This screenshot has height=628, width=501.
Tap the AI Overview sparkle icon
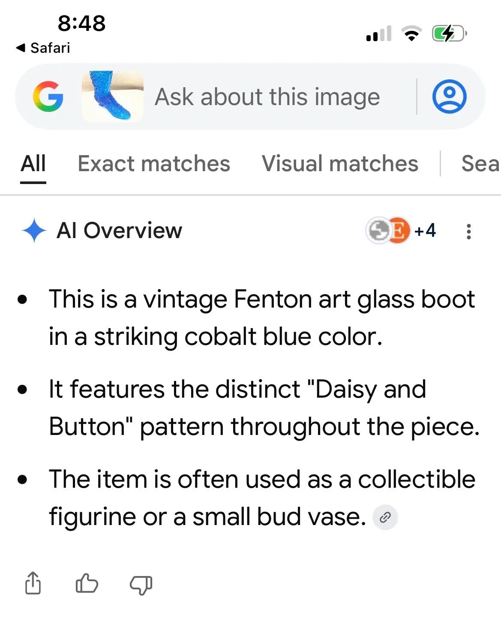coord(34,230)
